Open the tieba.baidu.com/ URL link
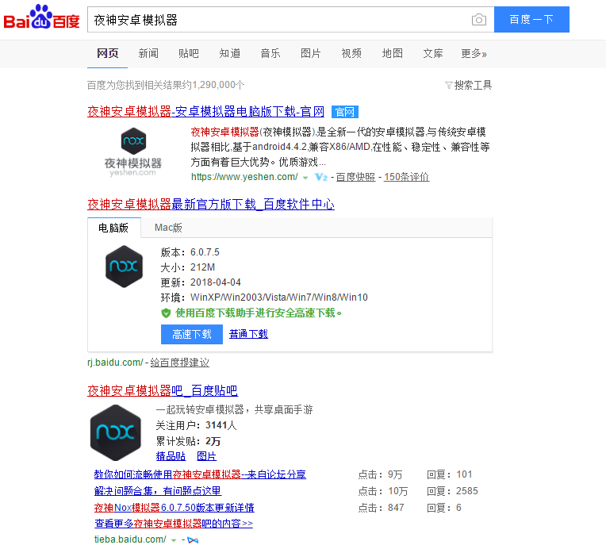606x549 pixels. point(130,539)
